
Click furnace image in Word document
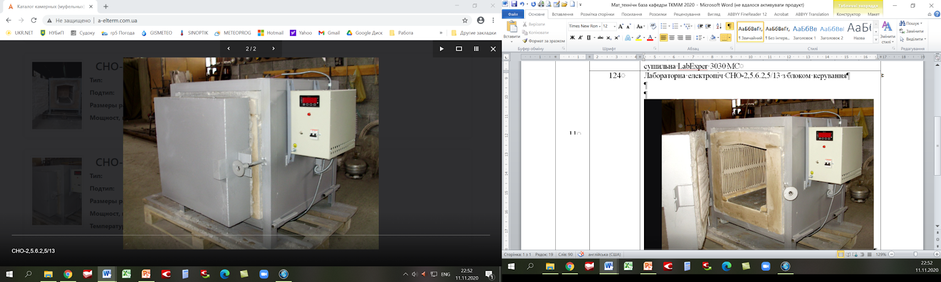click(x=759, y=174)
